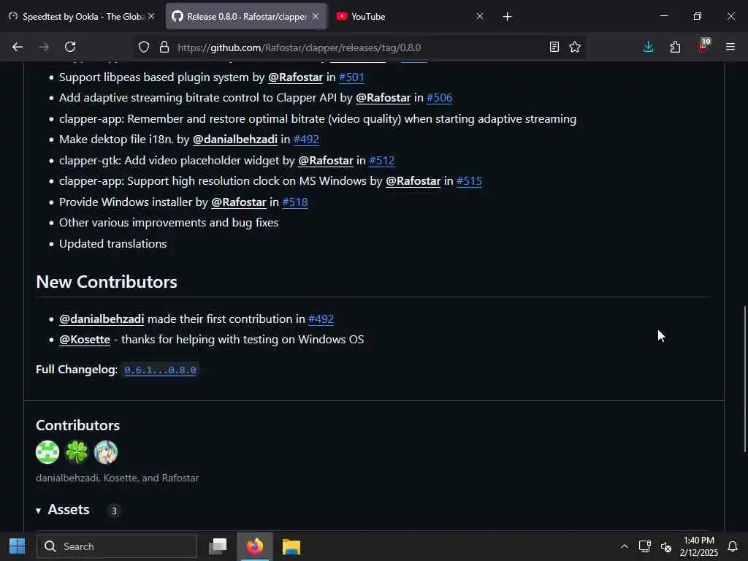Image resolution: width=748 pixels, height=561 pixels.
Task: View site security padlock info
Action: point(164,47)
